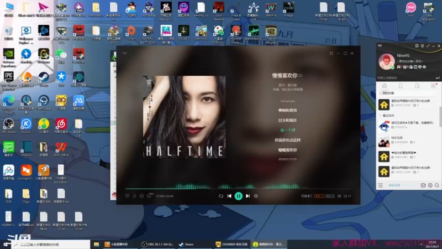442x249 pixels.
Task: Open YY main menu hamburger icon
Action: pyautogui.click(x=381, y=185)
